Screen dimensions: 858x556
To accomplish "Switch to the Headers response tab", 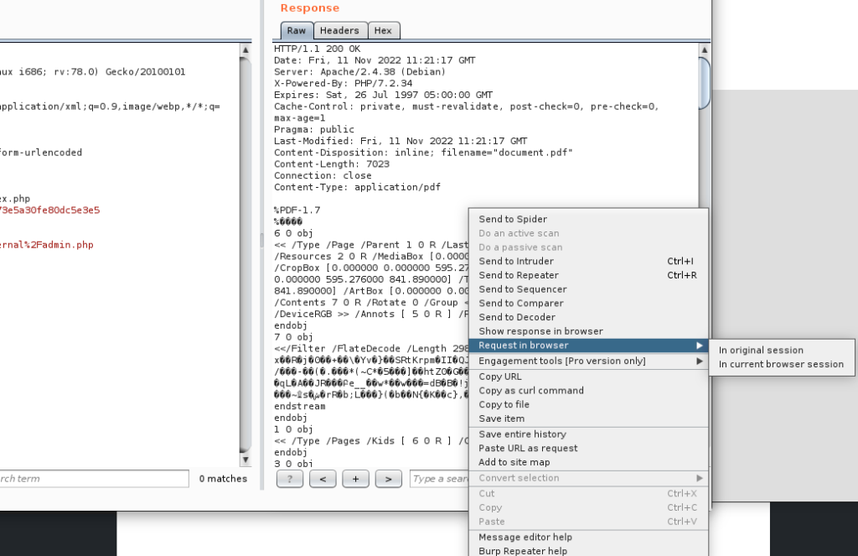I will pyautogui.click(x=339, y=31).
